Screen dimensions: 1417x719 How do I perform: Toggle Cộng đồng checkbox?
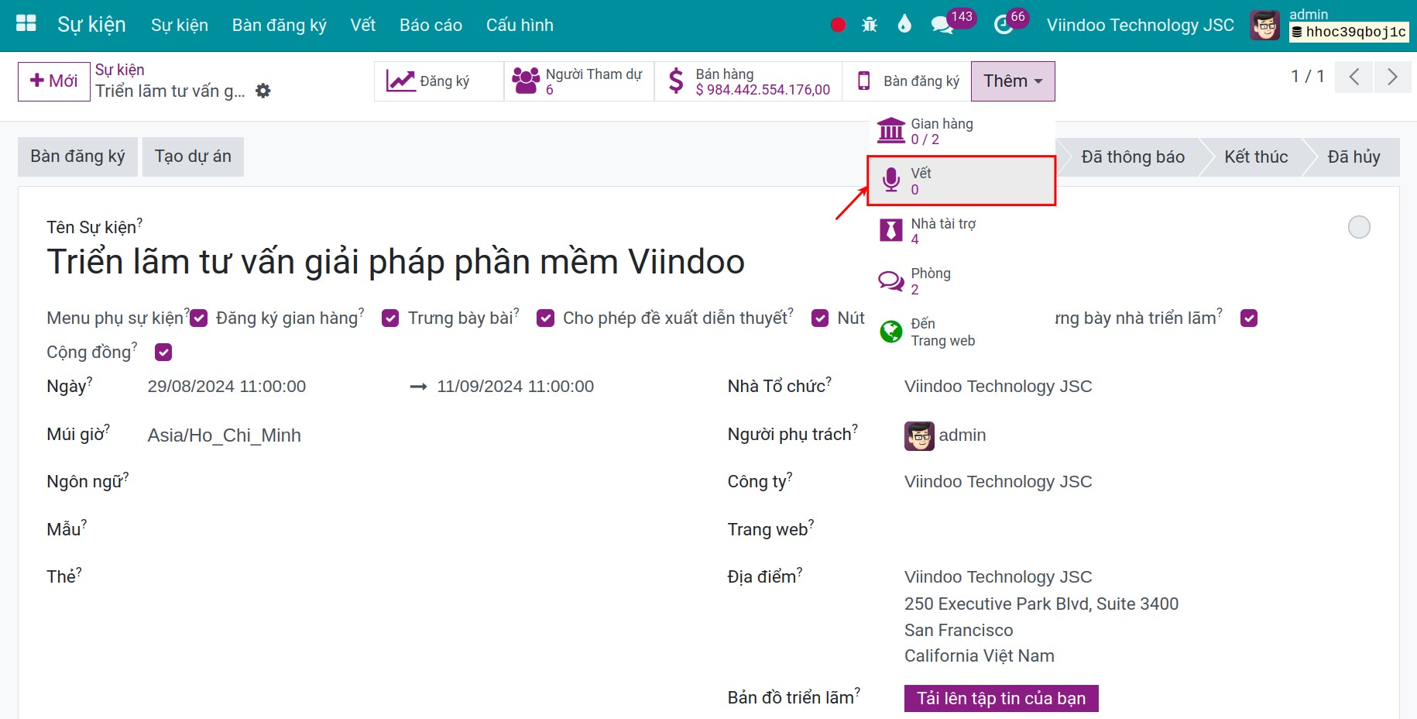(x=163, y=353)
